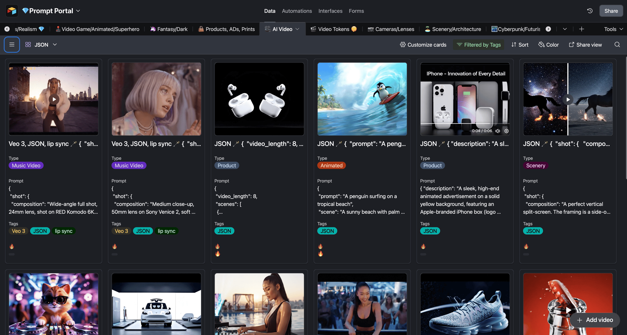Screen dimensions: 627x335
Task: Open the Fantasy/Dark table tab
Action: point(169,29)
